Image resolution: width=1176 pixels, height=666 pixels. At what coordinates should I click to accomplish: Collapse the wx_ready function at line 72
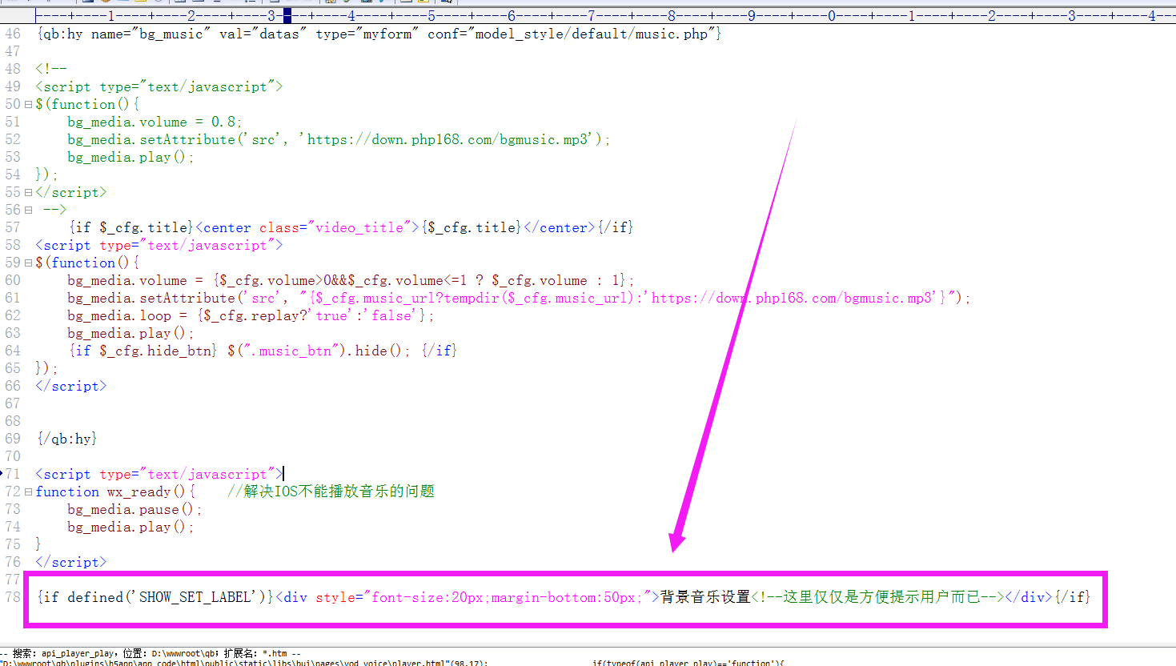pyautogui.click(x=28, y=491)
